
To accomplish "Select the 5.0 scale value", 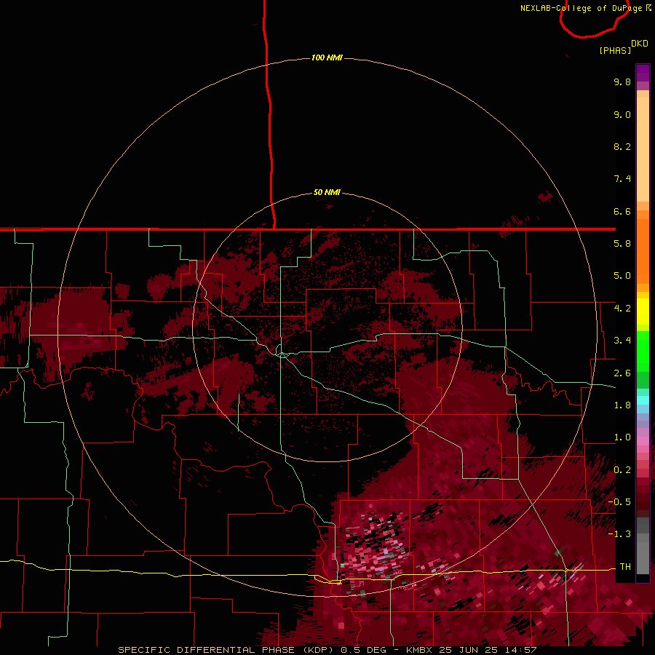I will (x=622, y=276).
